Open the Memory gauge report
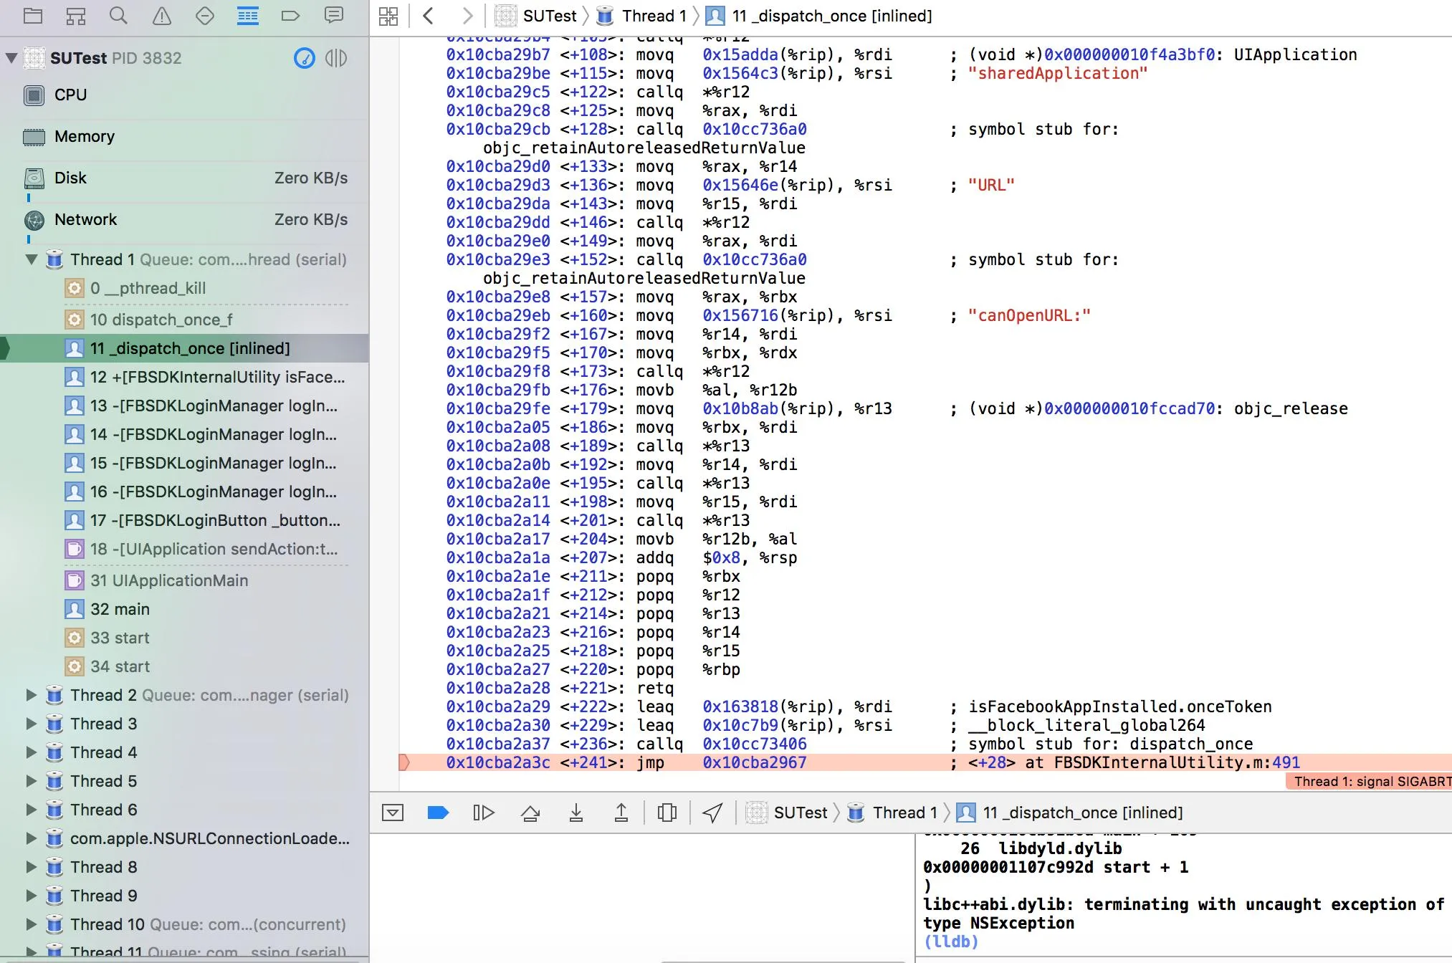This screenshot has width=1452, height=963. click(84, 136)
